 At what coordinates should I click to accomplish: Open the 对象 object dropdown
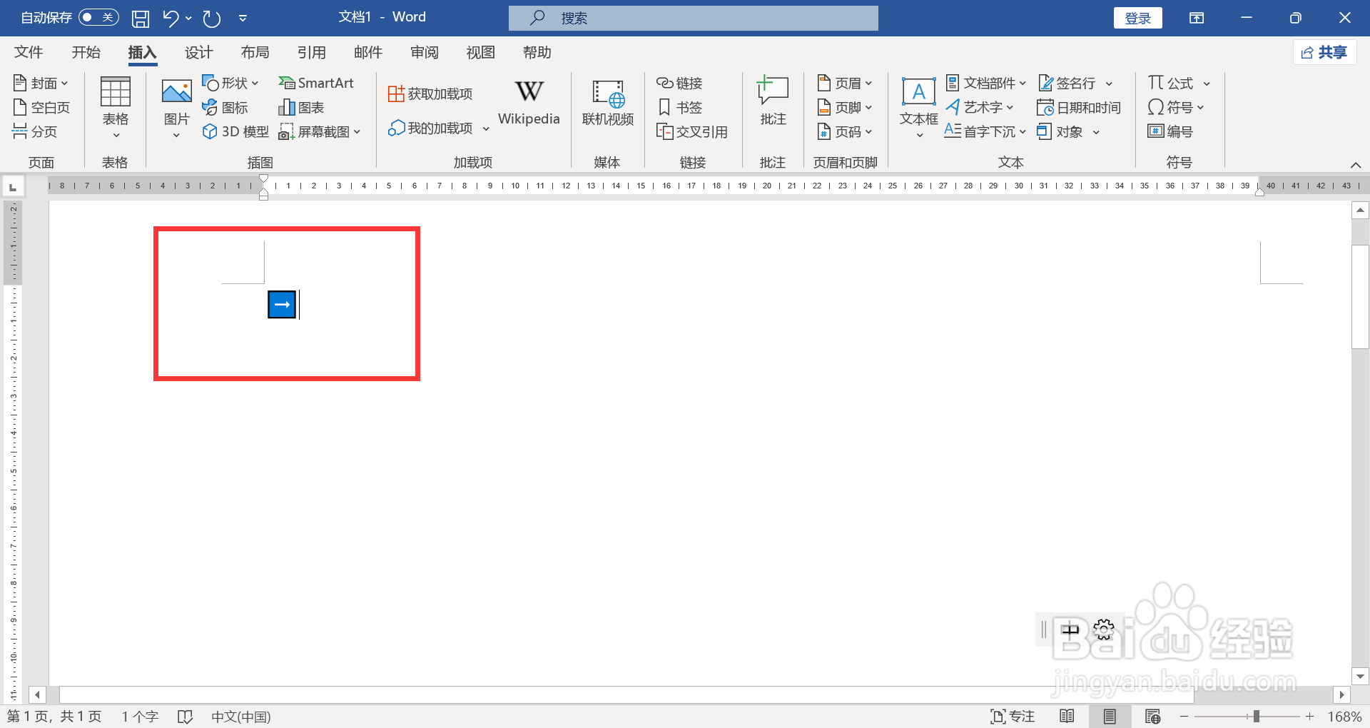(1068, 131)
